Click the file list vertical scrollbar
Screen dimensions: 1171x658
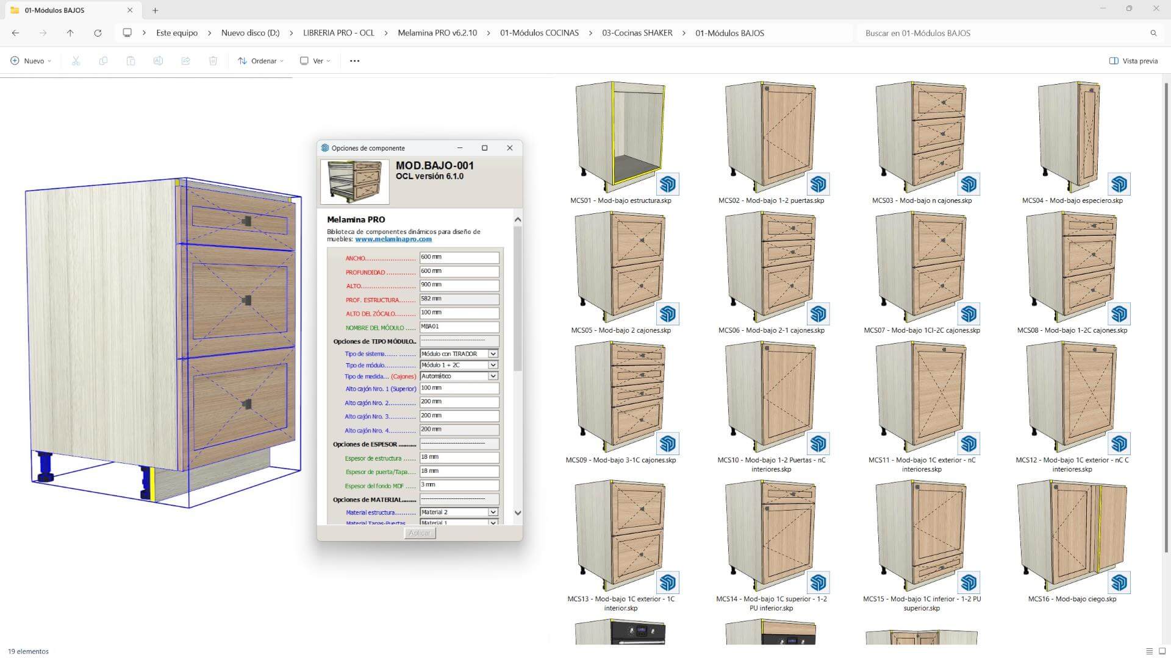(x=1166, y=317)
